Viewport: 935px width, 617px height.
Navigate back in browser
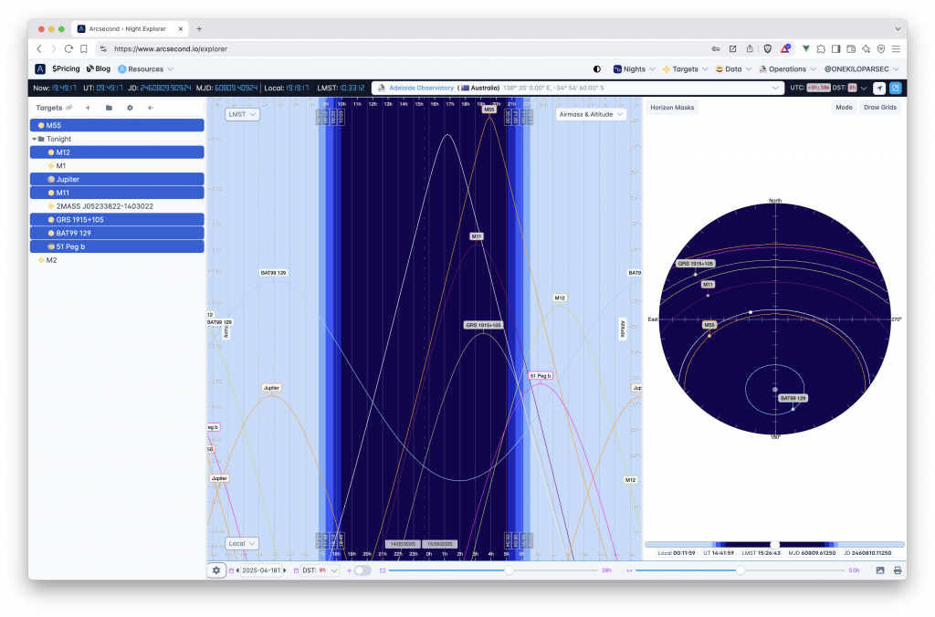point(39,49)
